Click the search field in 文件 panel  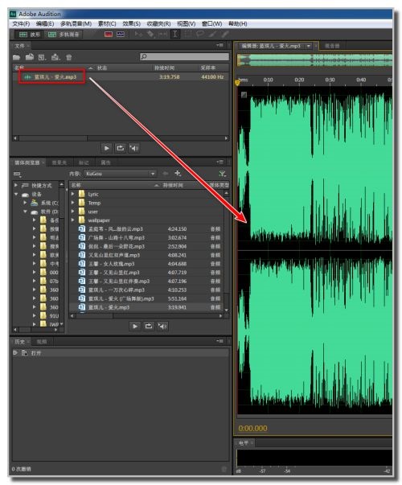184,56
